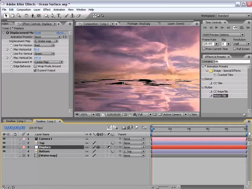Click the timeline zoom slider

click(158, 187)
